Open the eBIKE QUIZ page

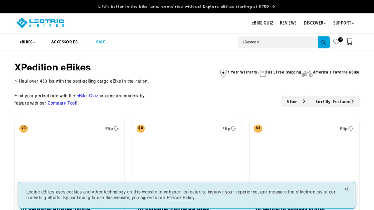[262, 23]
